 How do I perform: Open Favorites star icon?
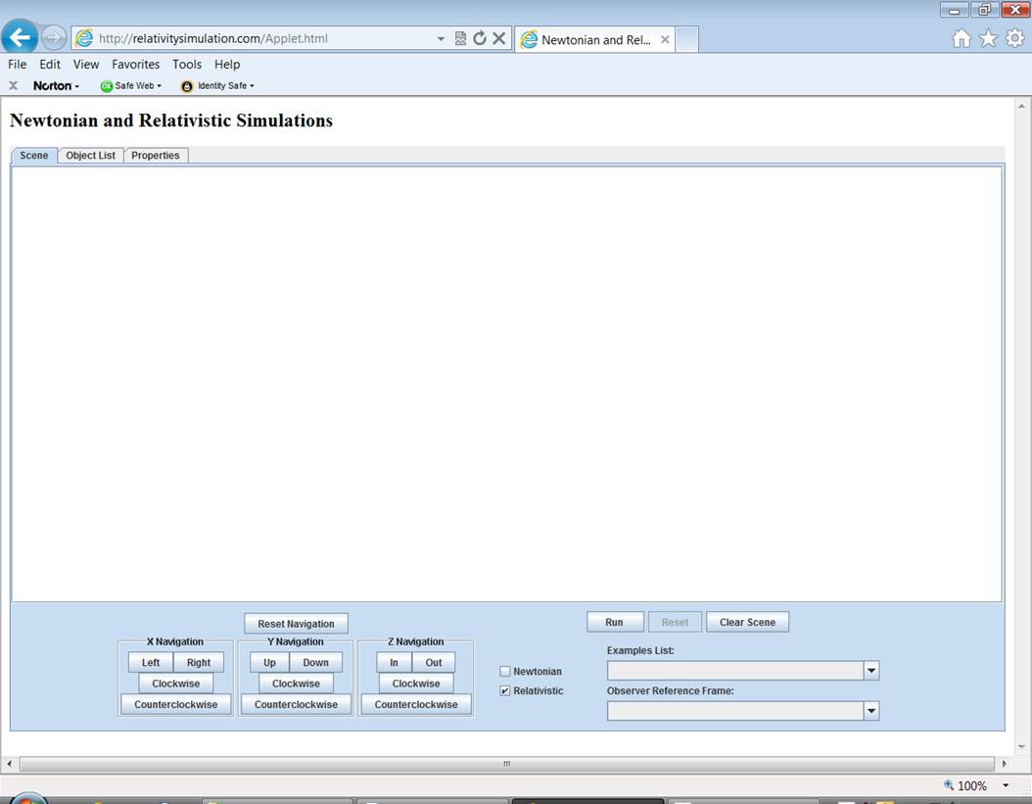click(988, 38)
